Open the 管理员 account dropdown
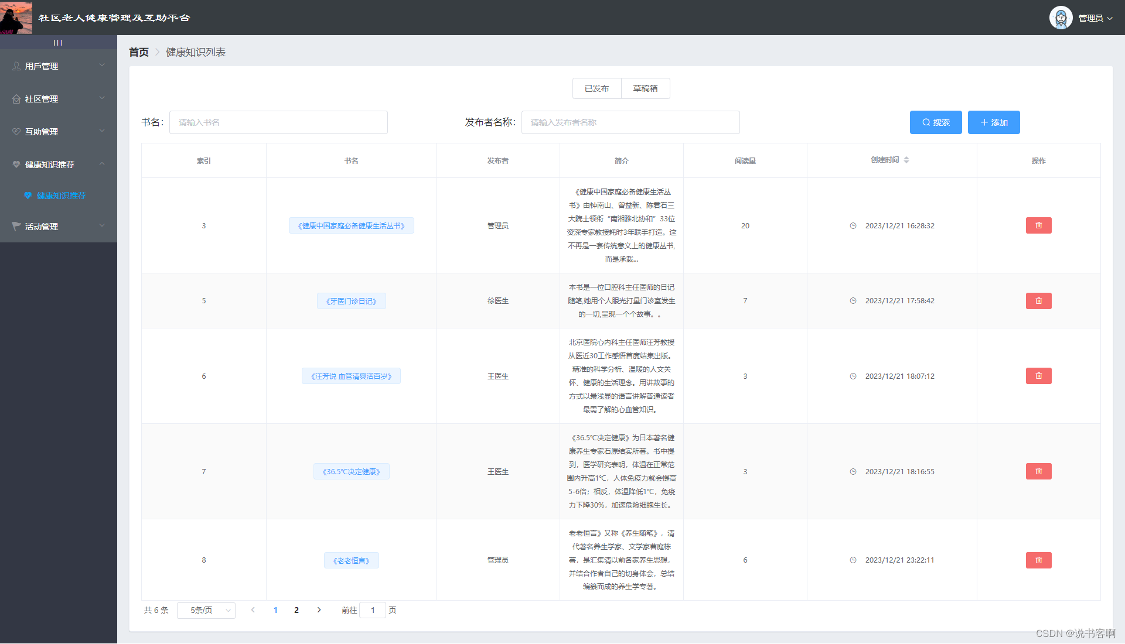Screen dimensions: 1125x644 1095,18
